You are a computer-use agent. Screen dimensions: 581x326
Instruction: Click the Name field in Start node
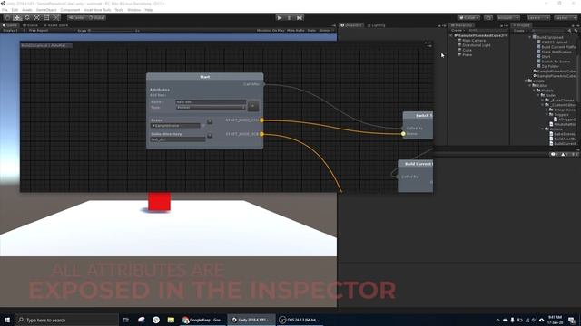[x=211, y=101]
